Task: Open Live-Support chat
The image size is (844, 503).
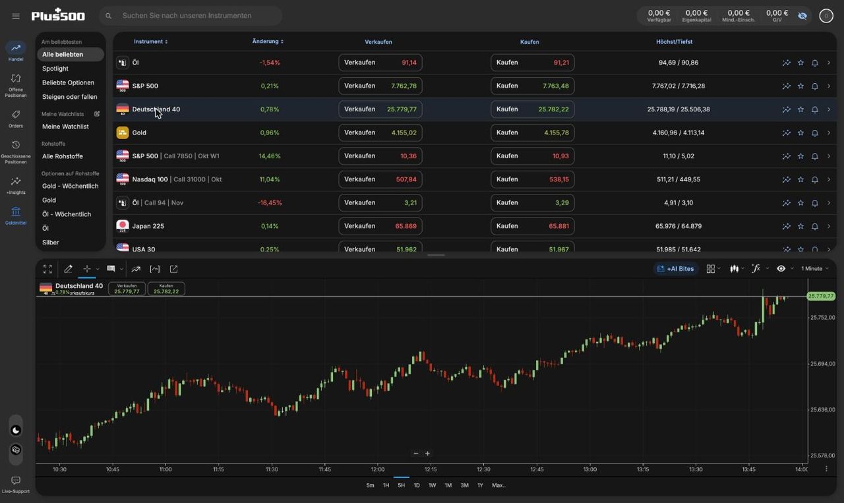Action: click(x=16, y=485)
